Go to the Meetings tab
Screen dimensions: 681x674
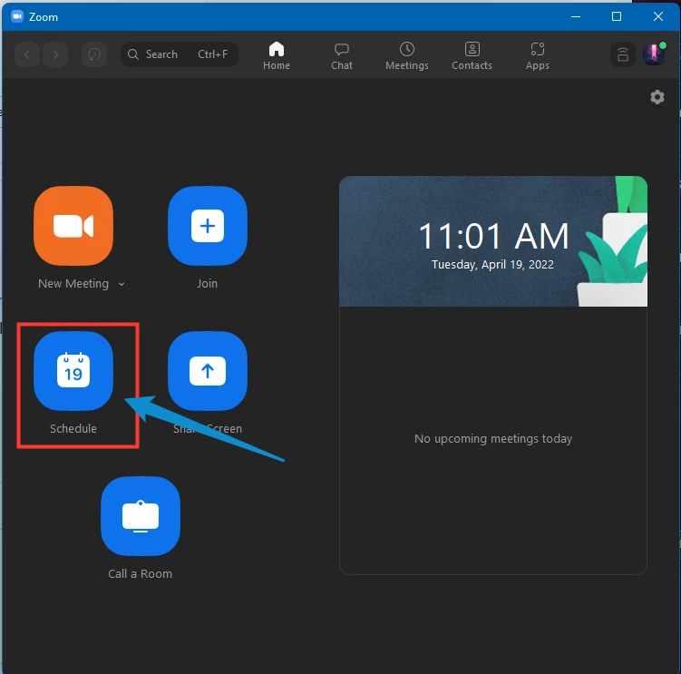click(407, 55)
